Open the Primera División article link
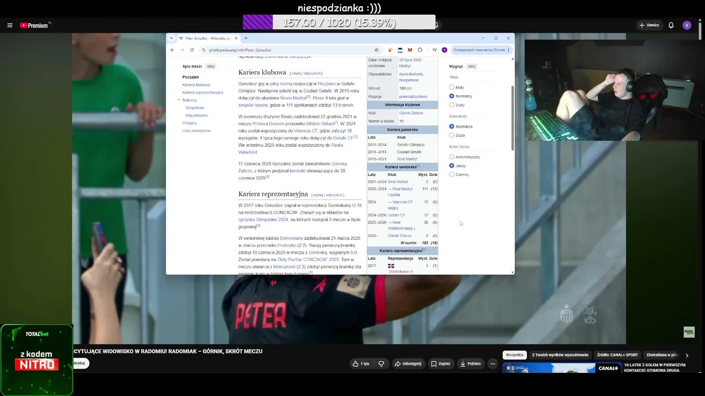The width and height of the screenshot is (705, 396). pos(268,124)
